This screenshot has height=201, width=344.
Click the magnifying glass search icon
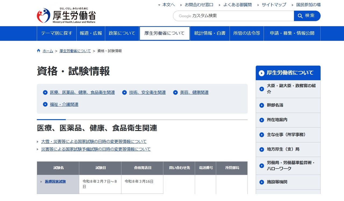click(300, 16)
